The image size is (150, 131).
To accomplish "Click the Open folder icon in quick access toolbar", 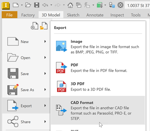I will point(28,5).
